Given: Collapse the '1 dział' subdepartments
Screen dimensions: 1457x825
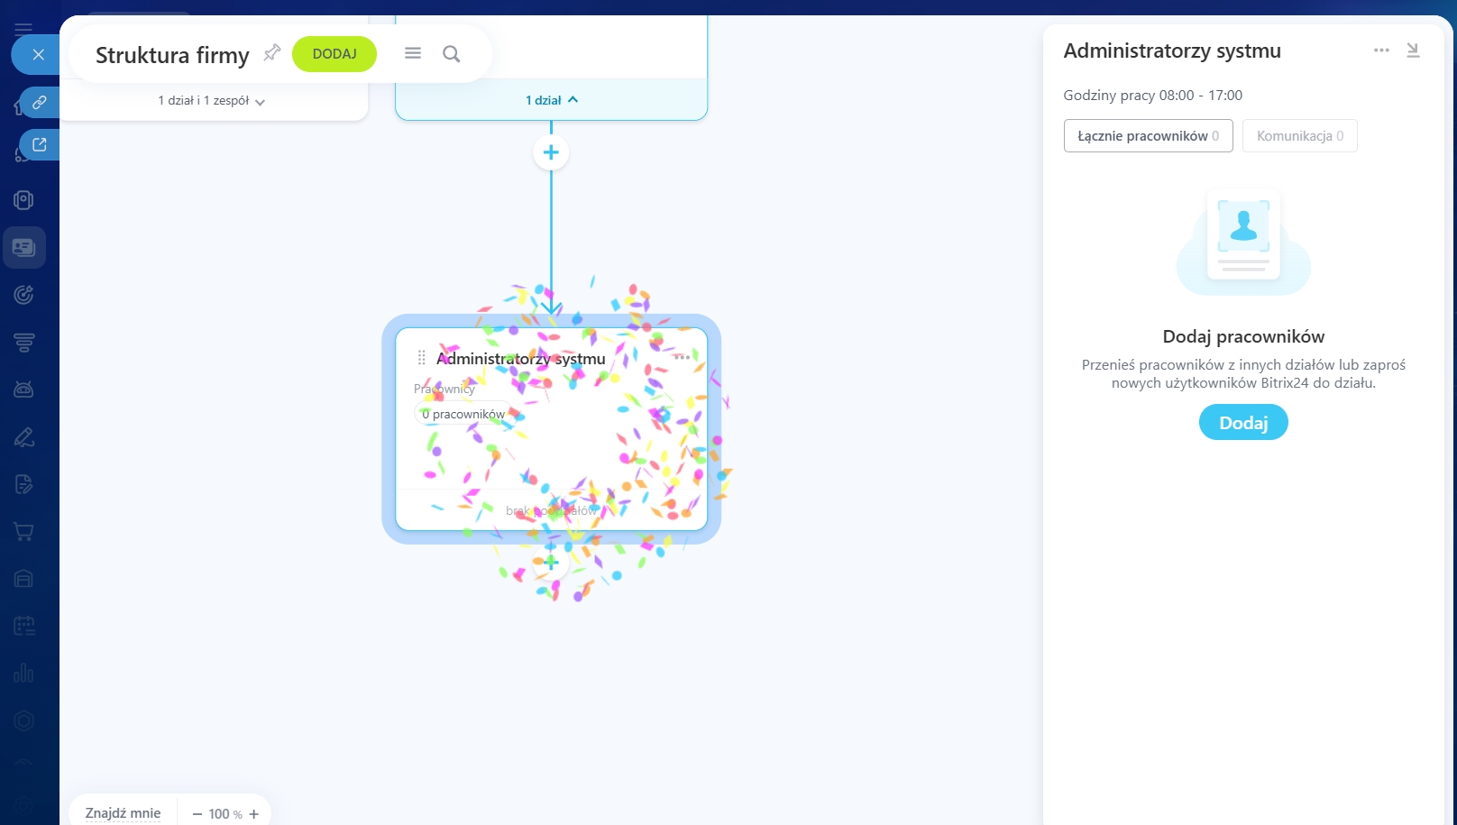Looking at the screenshot, I should point(551,100).
